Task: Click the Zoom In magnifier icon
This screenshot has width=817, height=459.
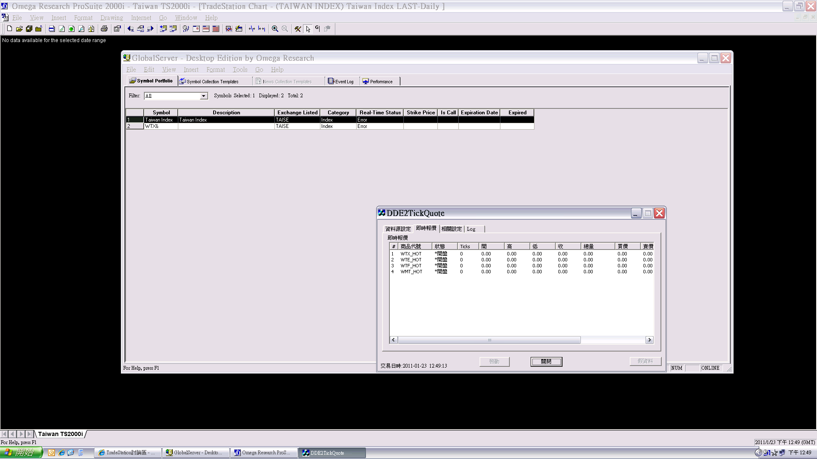Action: [x=275, y=29]
